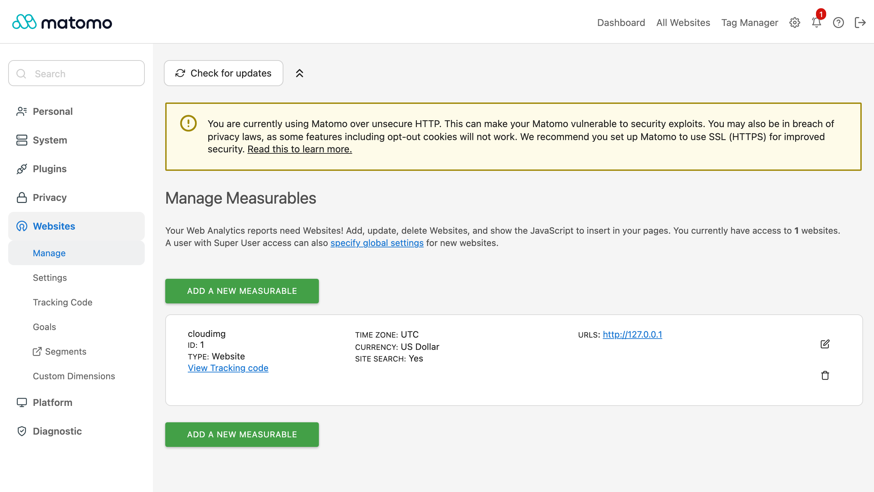Open the notifications bell icon
This screenshot has width=874, height=492.
coord(816,23)
